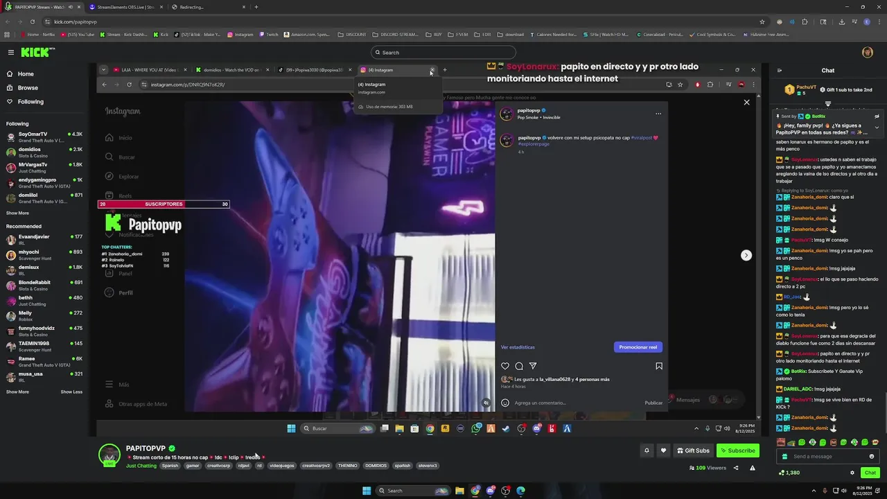Bookmark this page star icon
The width and height of the screenshot is (887, 499).
[762, 21]
